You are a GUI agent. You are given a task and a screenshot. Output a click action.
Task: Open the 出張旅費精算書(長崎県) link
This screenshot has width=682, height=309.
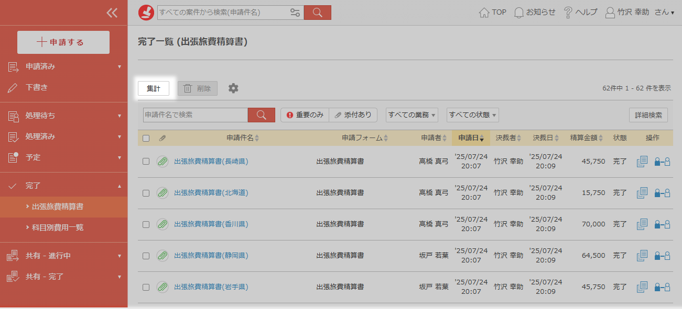pyautogui.click(x=211, y=162)
